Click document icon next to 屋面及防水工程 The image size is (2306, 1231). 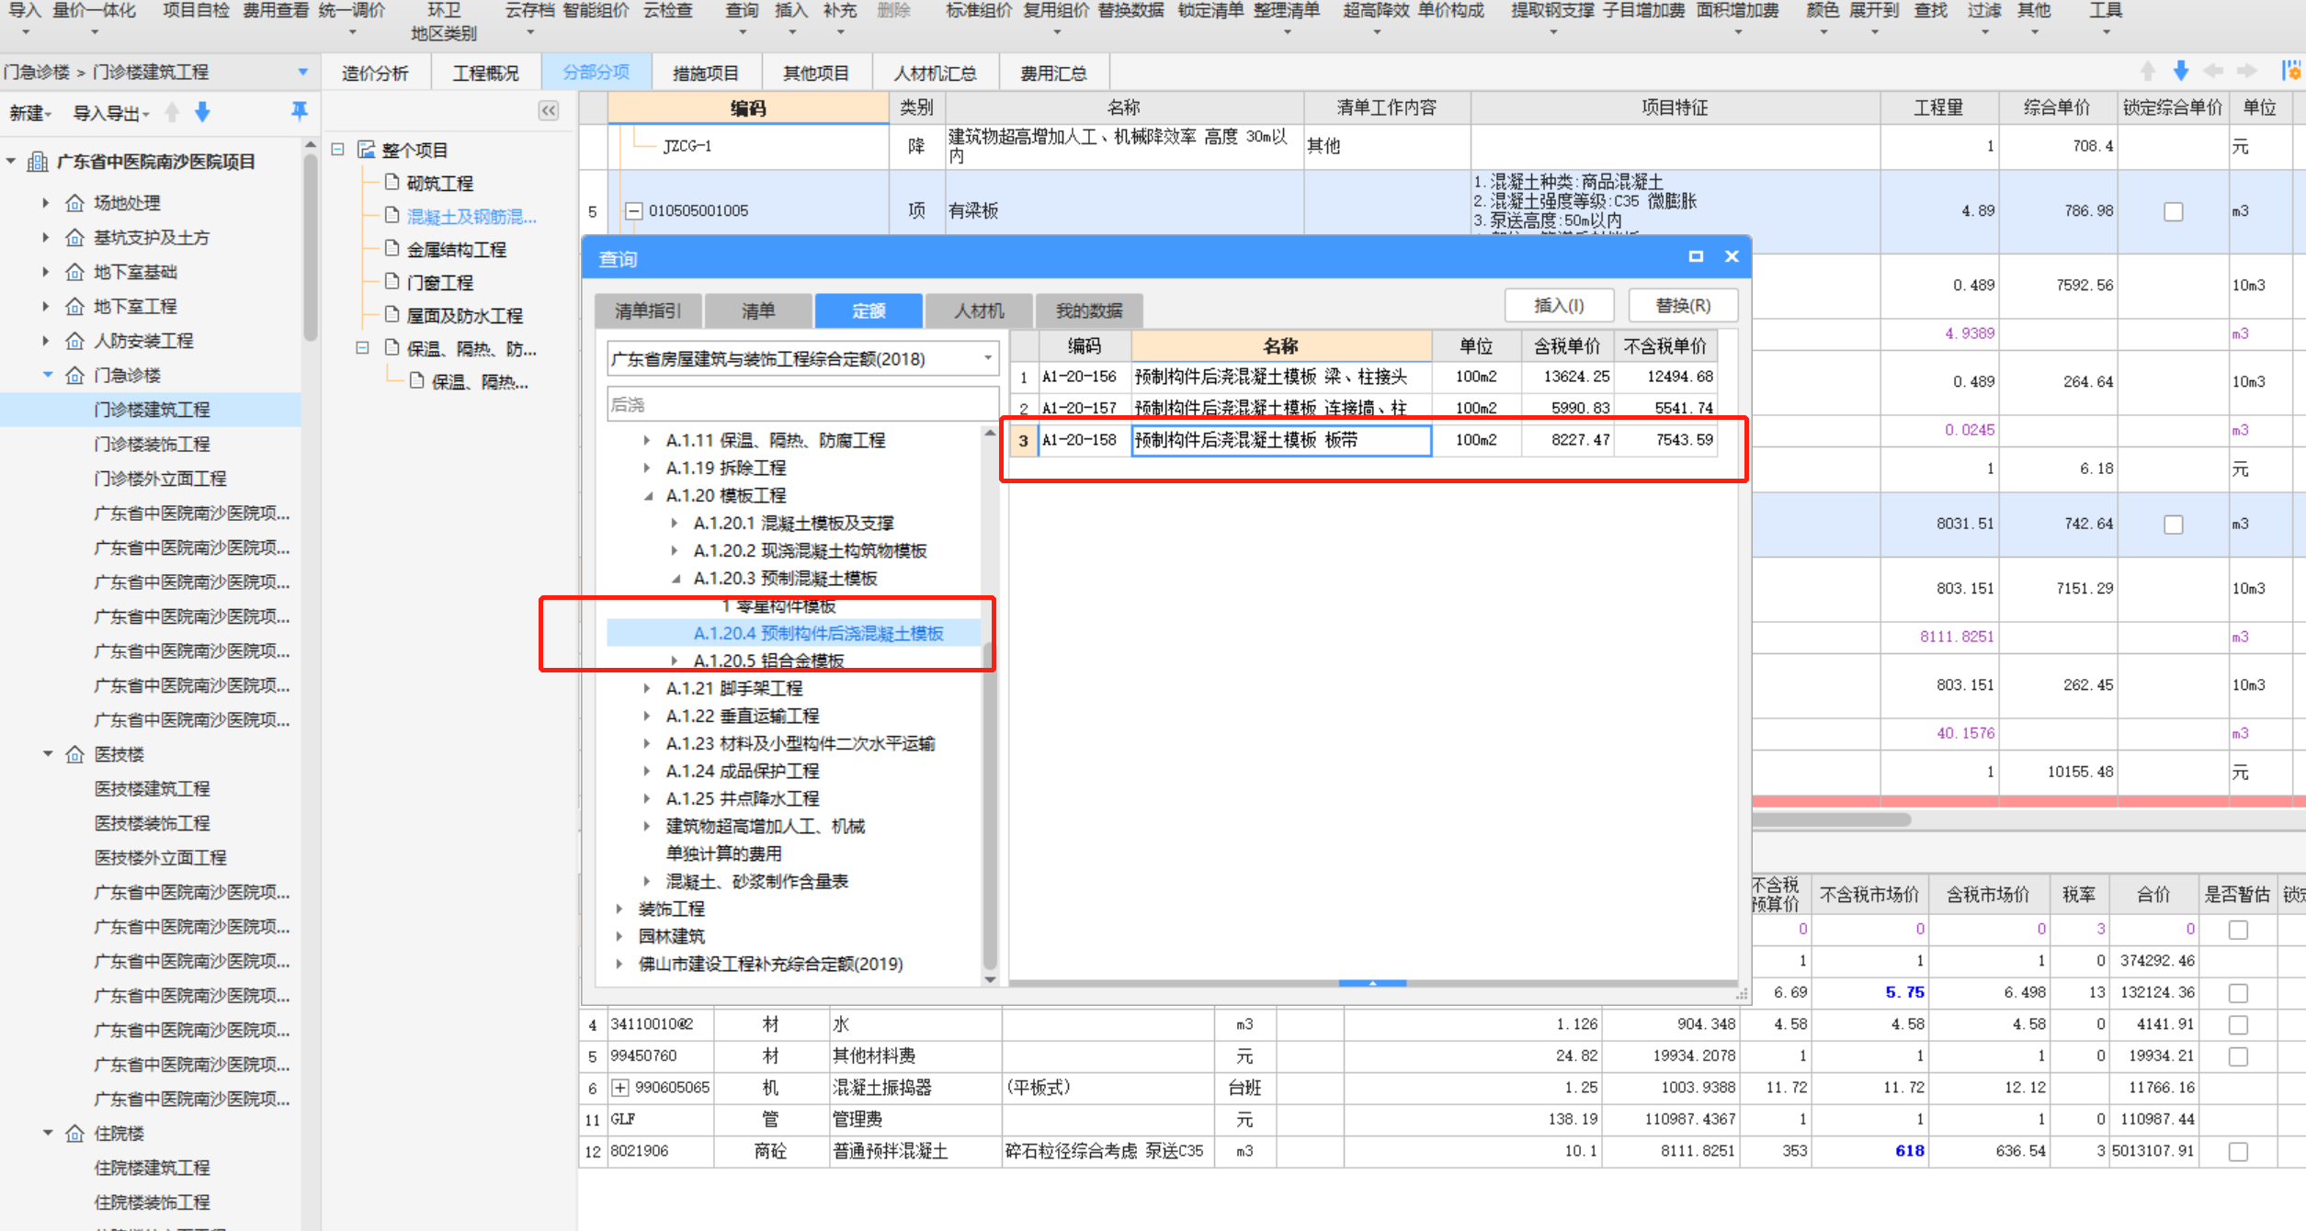(x=392, y=314)
